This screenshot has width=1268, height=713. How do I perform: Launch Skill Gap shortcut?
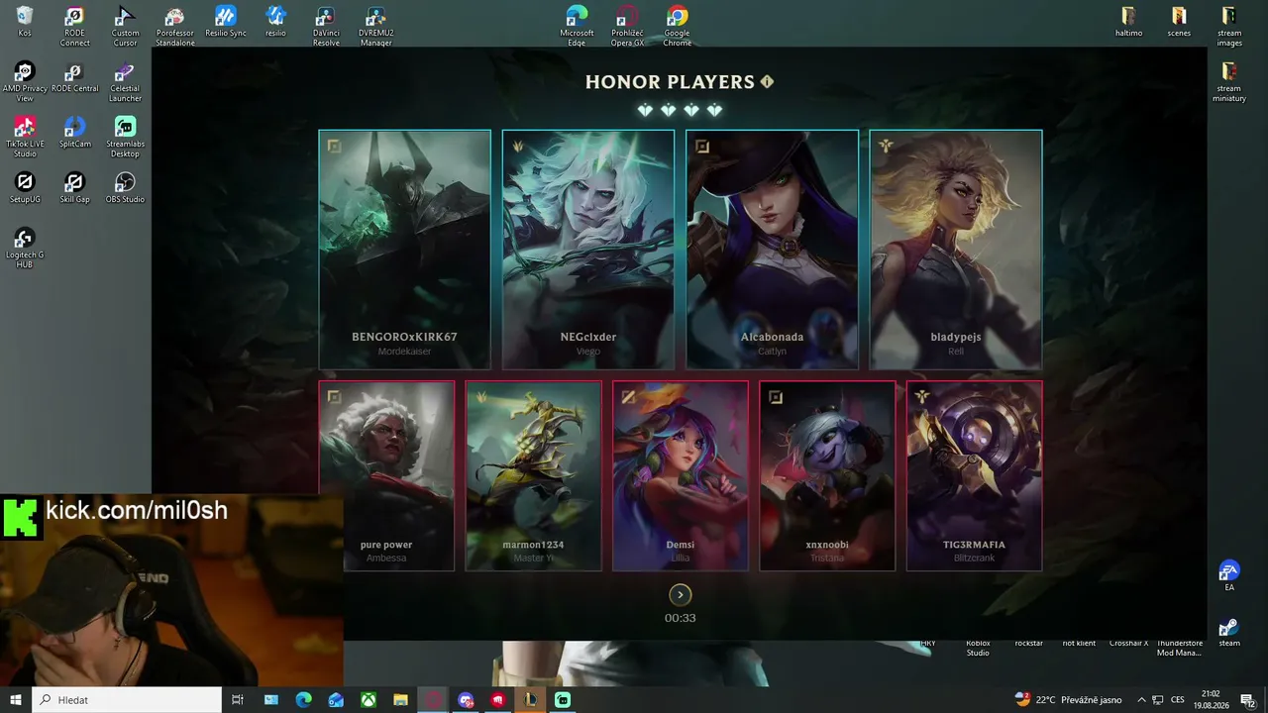coord(74,189)
